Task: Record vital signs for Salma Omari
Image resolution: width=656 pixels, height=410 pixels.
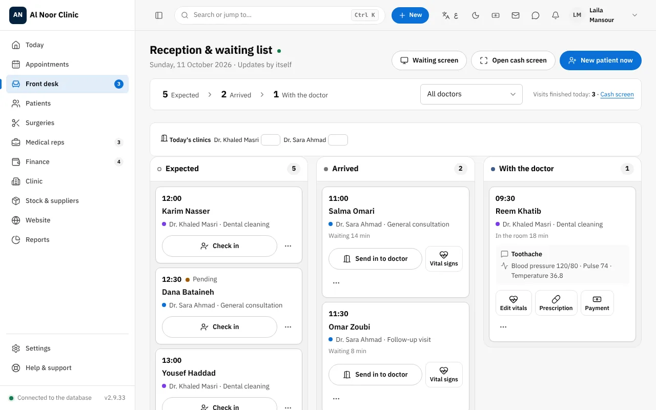Action: pos(444,259)
